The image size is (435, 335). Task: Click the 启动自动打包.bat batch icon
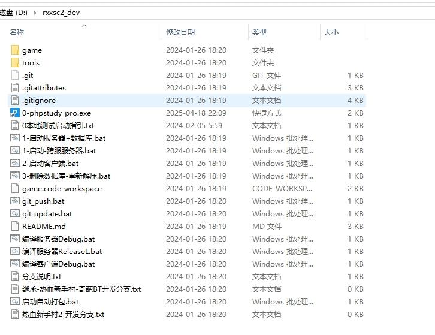coord(15,301)
